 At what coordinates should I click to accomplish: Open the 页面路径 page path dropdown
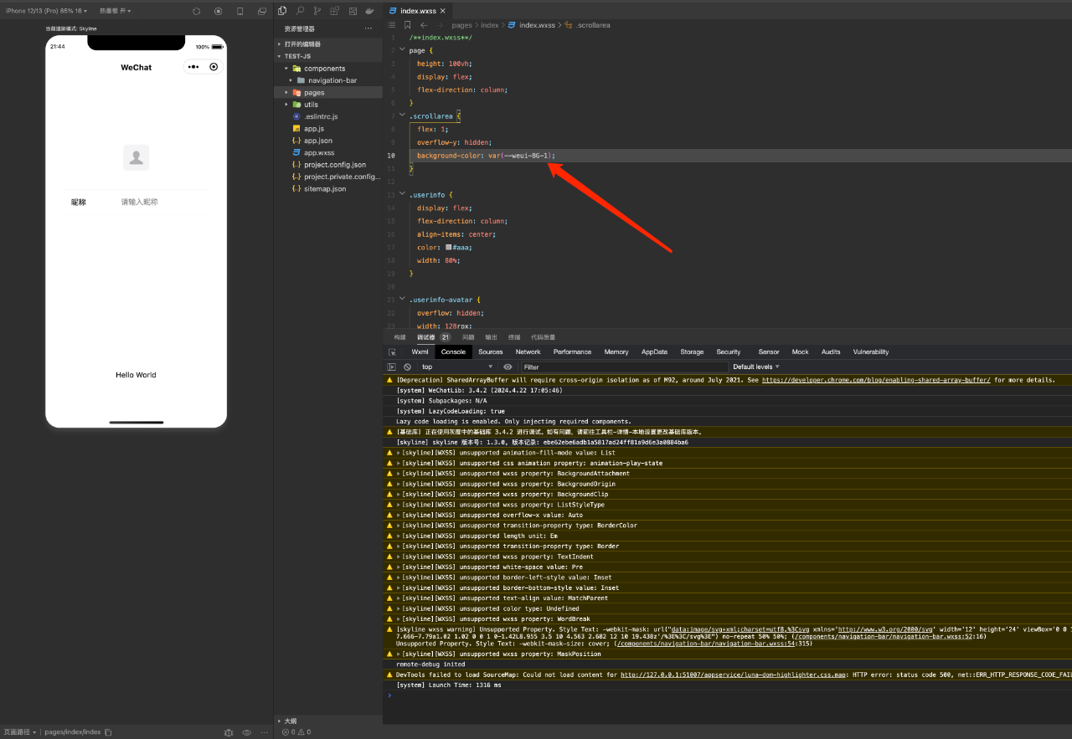click(20, 732)
